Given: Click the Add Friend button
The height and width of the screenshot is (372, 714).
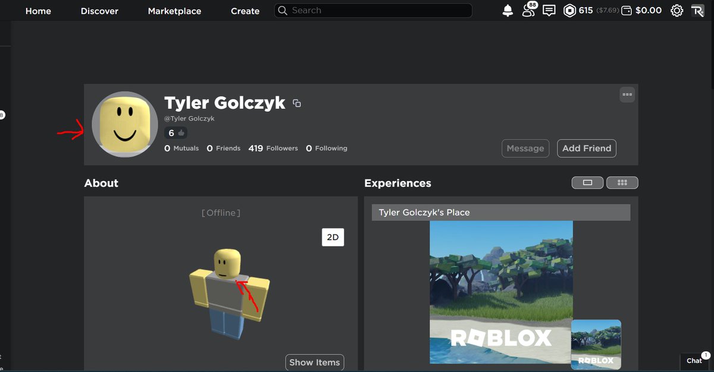Looking at the screenshot, I should [587, 149].
